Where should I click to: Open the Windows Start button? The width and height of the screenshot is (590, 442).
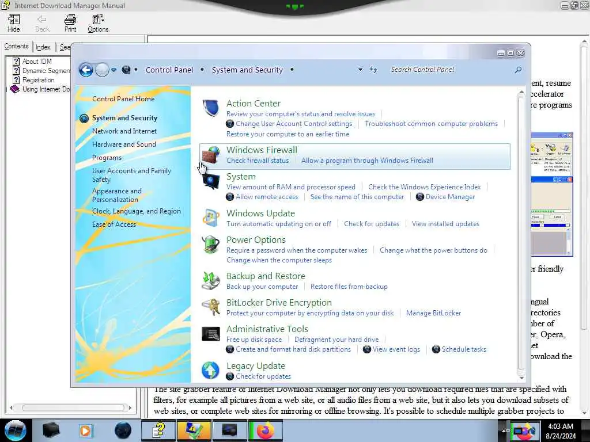[x=15, y=430]
